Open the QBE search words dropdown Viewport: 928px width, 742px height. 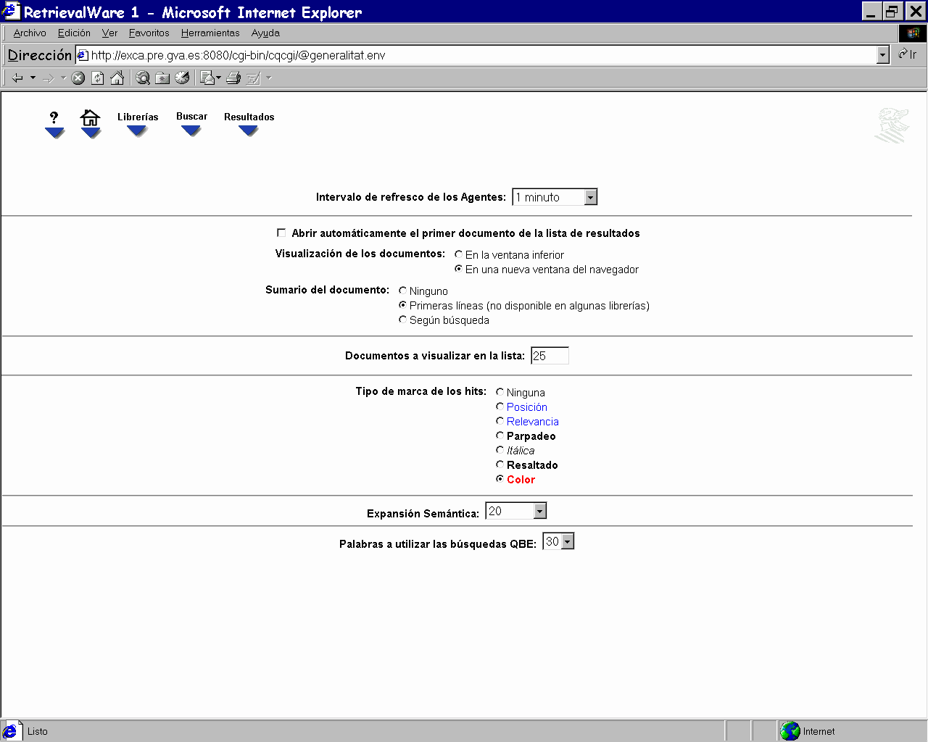(568, 542)
